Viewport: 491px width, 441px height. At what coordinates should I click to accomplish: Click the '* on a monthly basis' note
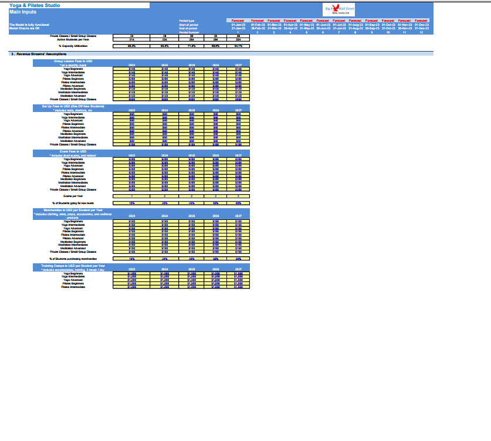pos(73,65)
